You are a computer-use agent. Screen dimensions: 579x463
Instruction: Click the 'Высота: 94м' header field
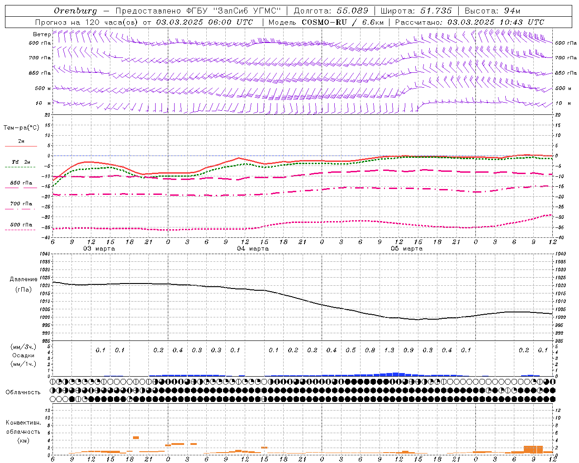point(493,11)
